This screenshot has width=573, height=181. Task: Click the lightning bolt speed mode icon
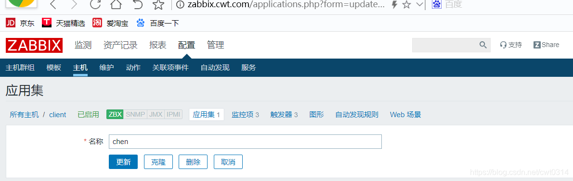(x=394, y=4)
